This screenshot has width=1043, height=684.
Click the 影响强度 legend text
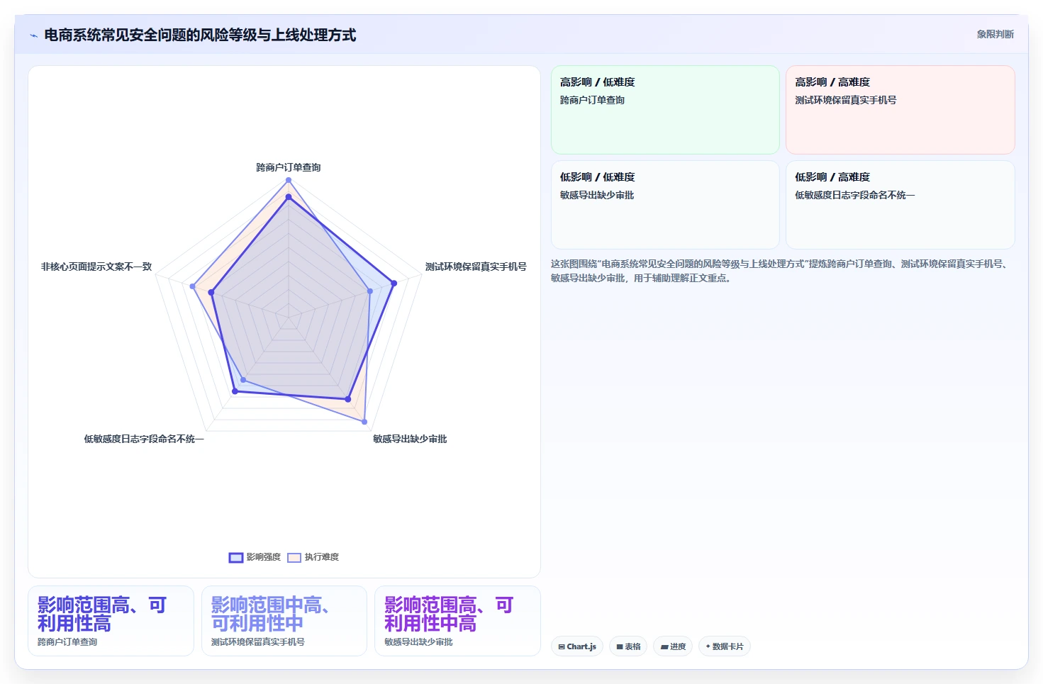pyautogui.click(x=264, y=557)
